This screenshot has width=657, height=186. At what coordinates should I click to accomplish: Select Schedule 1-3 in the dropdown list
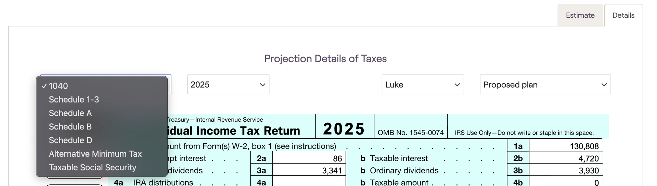point(74,99)
